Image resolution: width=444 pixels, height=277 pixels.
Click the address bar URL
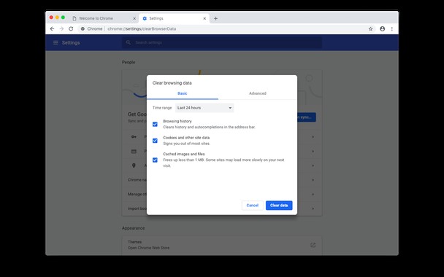click(x=142, y=29)
